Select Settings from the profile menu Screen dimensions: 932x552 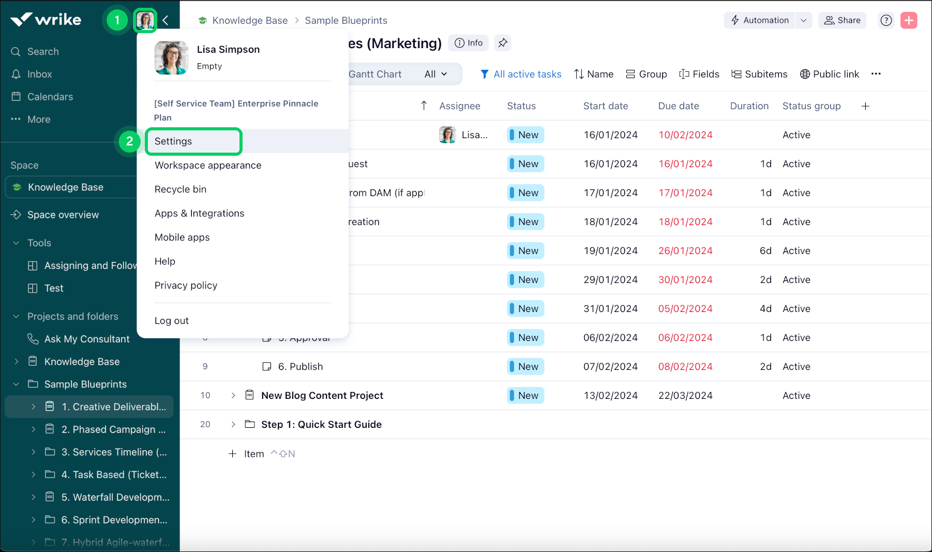click(173, 141)
